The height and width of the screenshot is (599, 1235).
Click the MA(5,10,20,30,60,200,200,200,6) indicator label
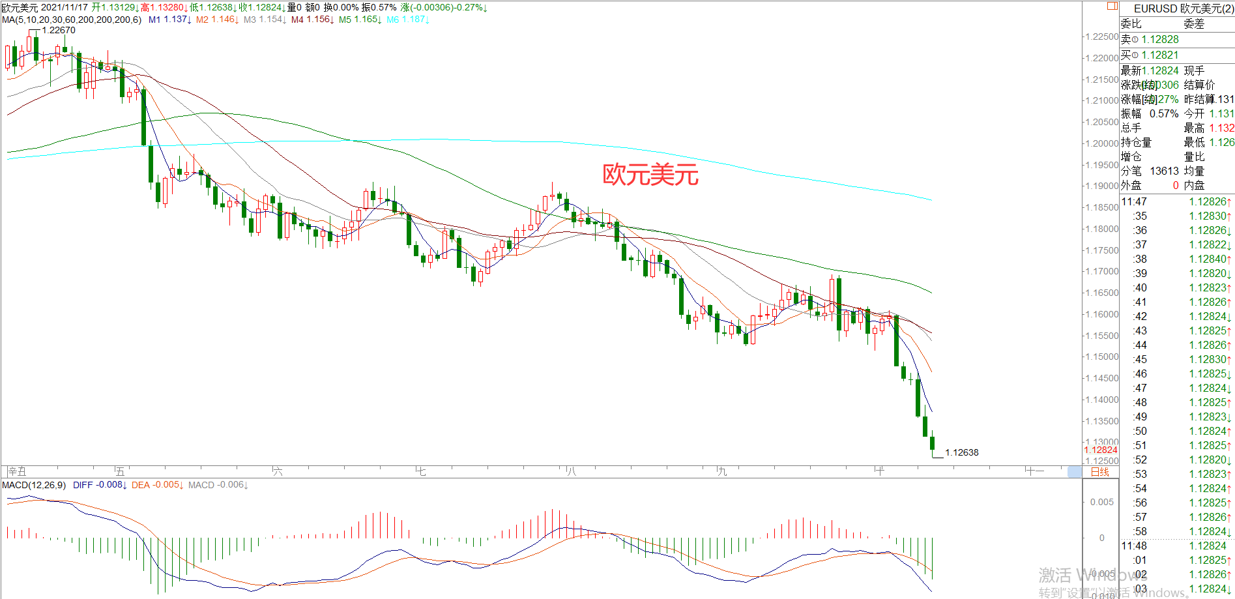72,20
